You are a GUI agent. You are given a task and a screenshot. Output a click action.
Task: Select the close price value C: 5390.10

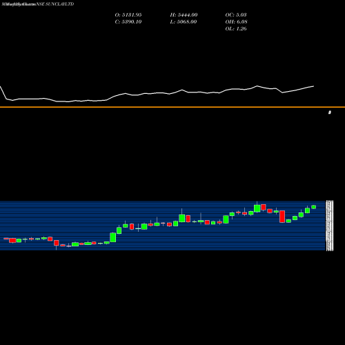[x=128, y=21]
